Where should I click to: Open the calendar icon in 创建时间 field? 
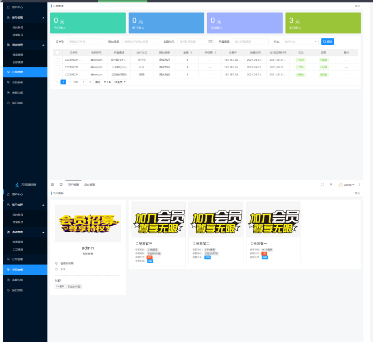(x=210, y=42)
